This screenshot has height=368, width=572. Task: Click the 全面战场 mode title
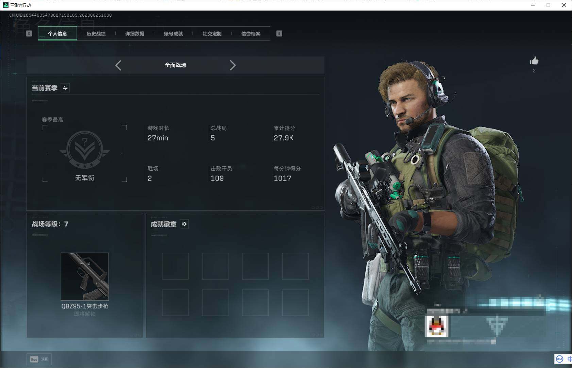(175, 65)
